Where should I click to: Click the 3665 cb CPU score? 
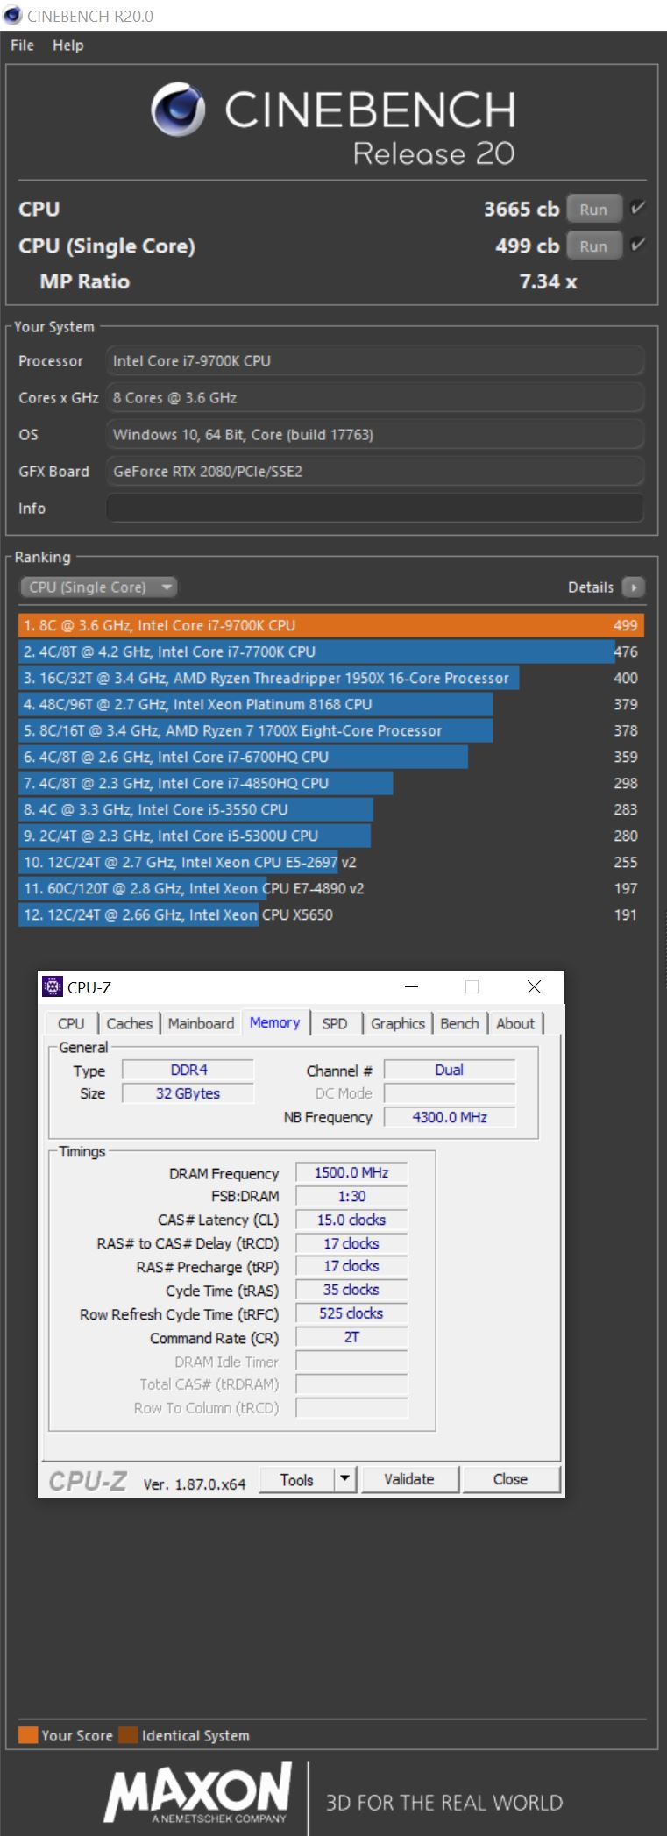(x=522, y=209)
